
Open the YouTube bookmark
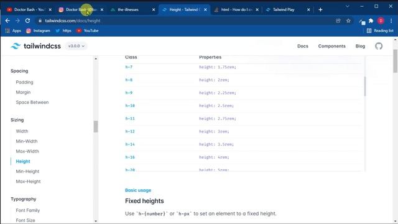(x=88, y=30)
